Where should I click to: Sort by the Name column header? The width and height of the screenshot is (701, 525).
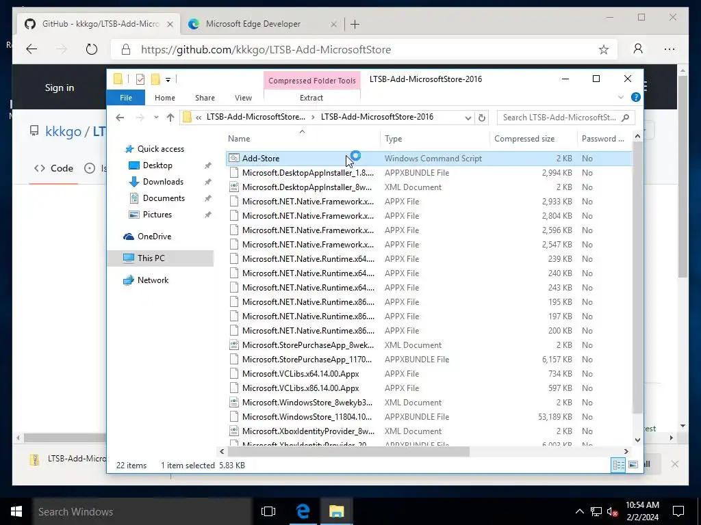[x=302, y=138]
